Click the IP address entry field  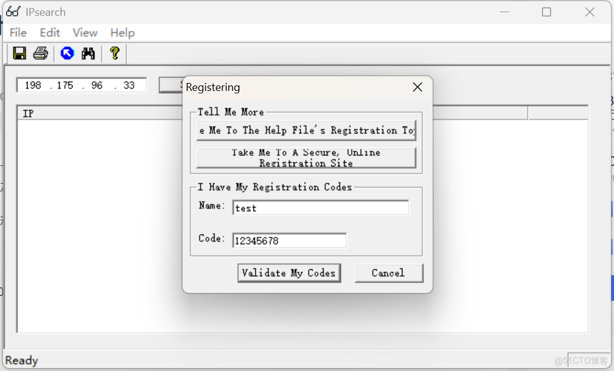pos(81,85)
